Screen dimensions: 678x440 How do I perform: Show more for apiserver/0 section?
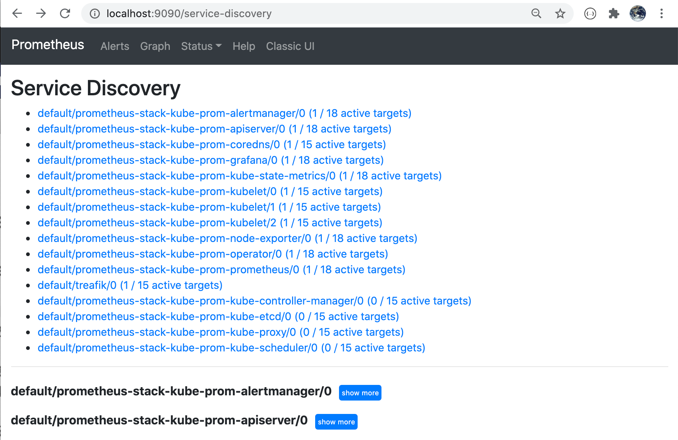pos(336,422)
